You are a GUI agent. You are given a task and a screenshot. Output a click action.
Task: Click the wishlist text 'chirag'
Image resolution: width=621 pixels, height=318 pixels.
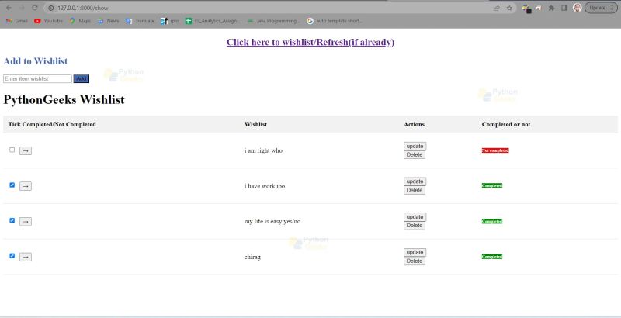click(252, 257)
